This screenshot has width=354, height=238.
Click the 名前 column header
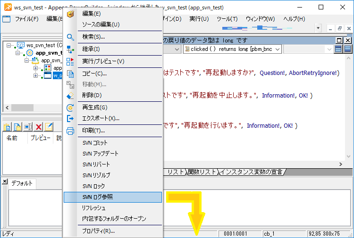pos(15,138)
